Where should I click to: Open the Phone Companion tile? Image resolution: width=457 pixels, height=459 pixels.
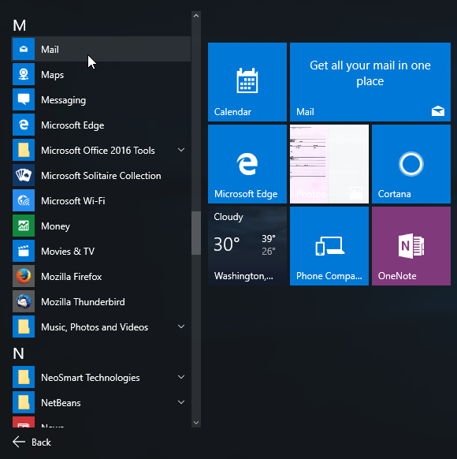tap(329, 246)
